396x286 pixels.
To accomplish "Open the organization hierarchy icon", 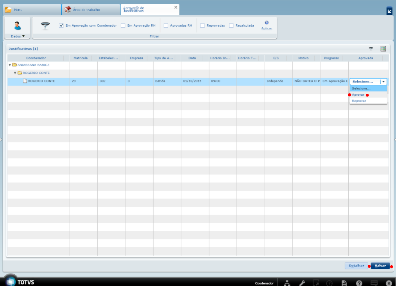I will pos(287,283).
